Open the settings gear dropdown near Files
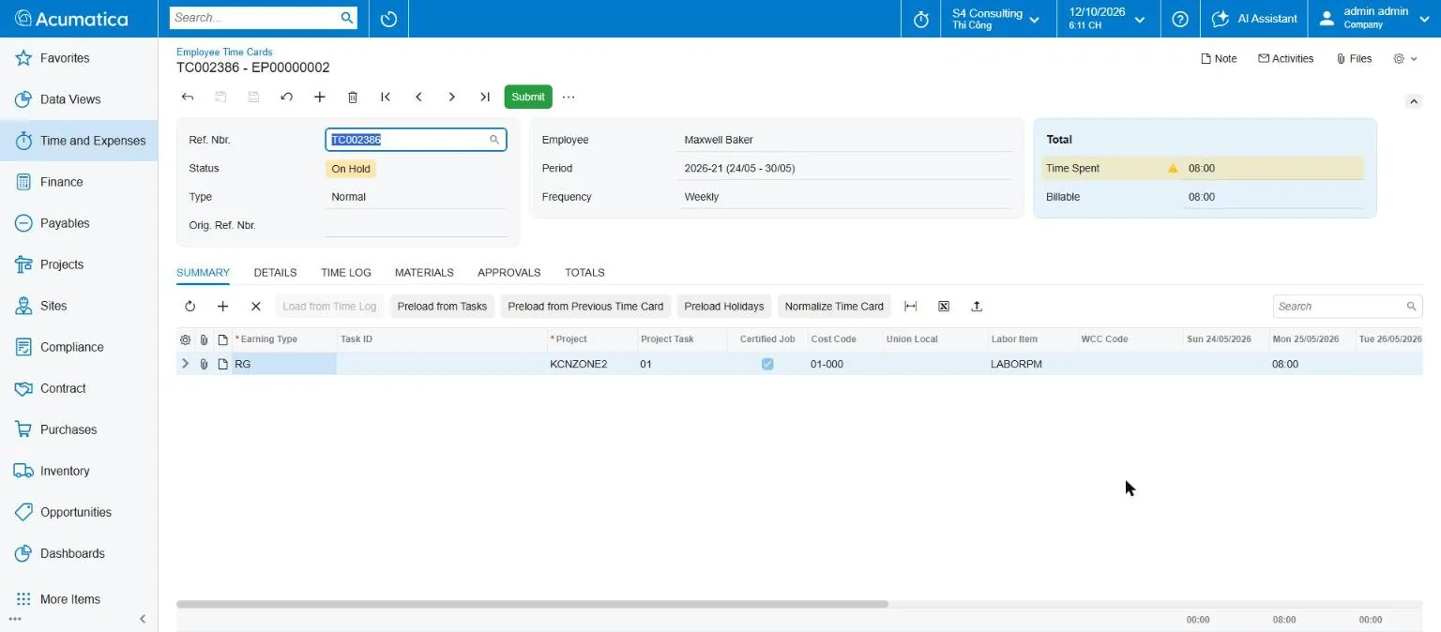Viewport: 1441px width, 632px height. (x=1404, y=58)
